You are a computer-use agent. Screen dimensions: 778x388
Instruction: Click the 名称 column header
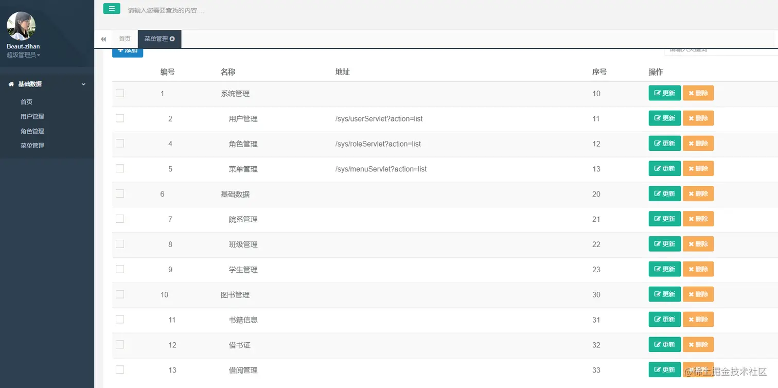pyautogui.click(x=228, y=72)
